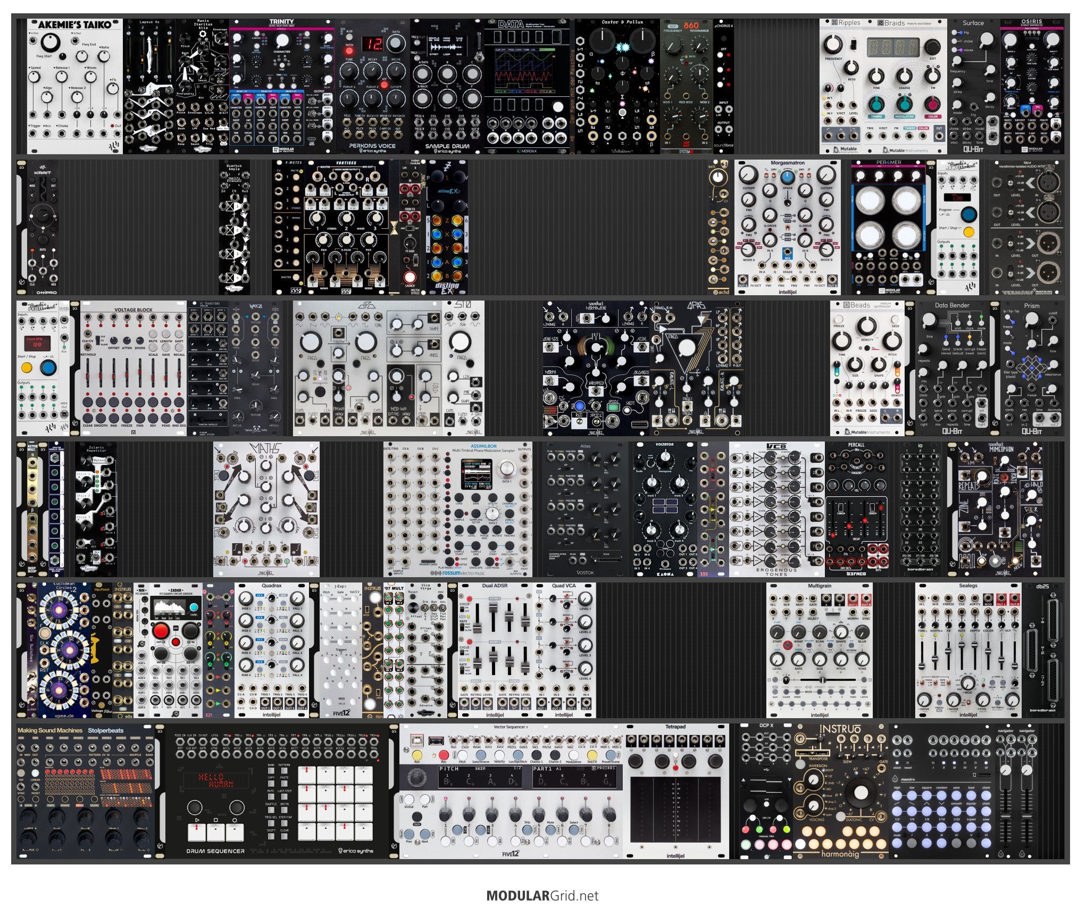Select the Mordax DATA module
This screenshot has width=1086, height=907.
point(527,87)
